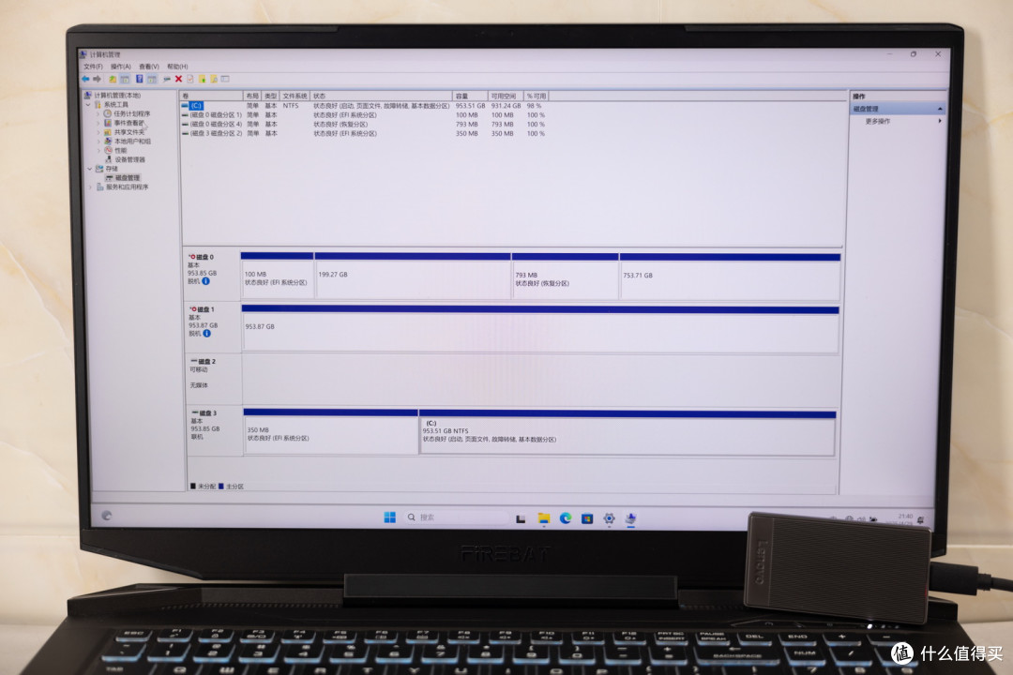
Task: Open the 操作(A) menu
Action: pos(121,67)
